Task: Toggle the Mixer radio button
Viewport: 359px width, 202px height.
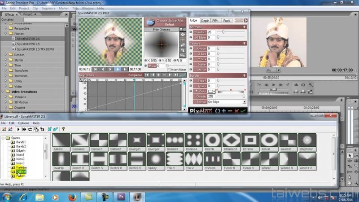Action: click(146, 66)
